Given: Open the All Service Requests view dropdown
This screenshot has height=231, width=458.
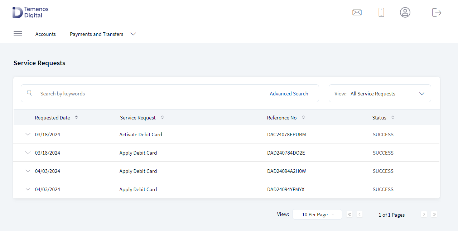Looking at the screenshot, I should [380, 93].
